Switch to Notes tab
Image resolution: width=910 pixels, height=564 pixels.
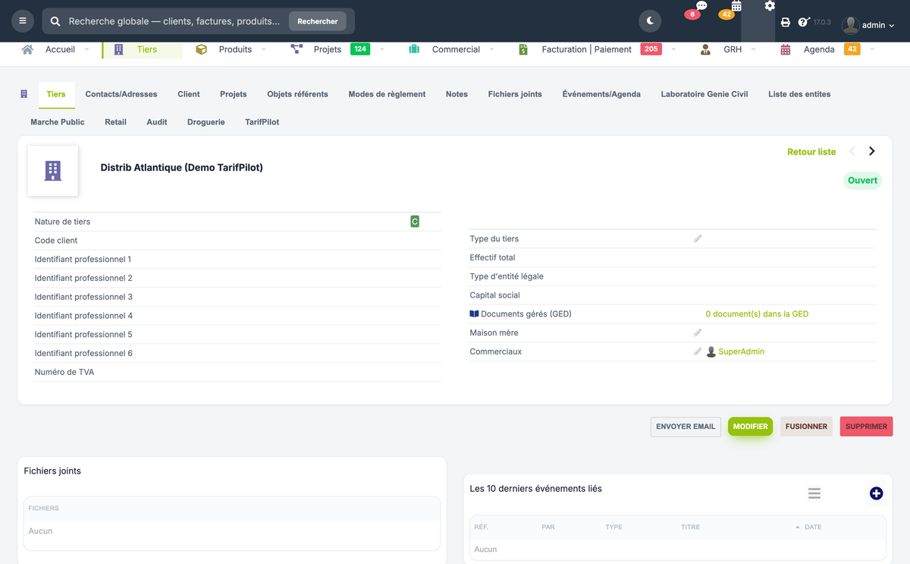(457, 94)
